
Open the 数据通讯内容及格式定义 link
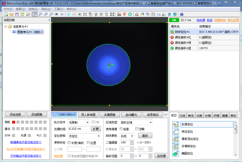click(26, 142)
